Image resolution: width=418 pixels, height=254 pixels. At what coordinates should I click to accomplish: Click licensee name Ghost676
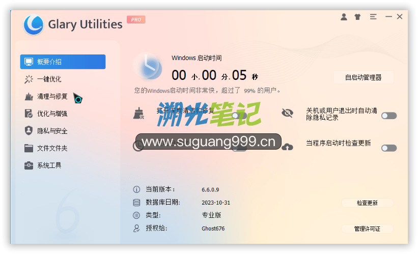coord(213,229)
